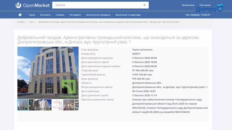Open Безоплатна передача section
This screenshot has width=232, height=130.
coord(98,15)
